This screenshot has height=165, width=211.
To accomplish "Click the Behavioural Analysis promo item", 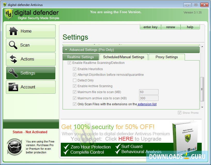I will (x=138, y=152).
